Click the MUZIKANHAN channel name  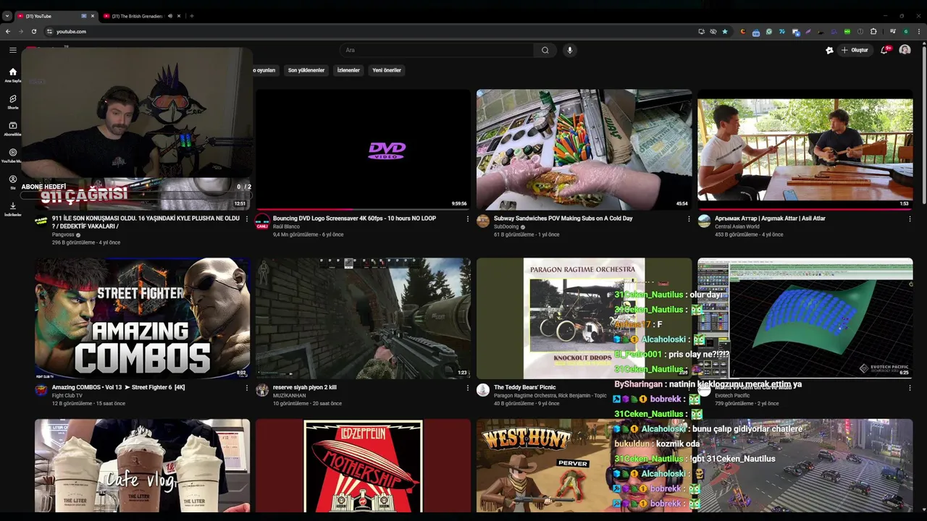(x=289, y=396)
